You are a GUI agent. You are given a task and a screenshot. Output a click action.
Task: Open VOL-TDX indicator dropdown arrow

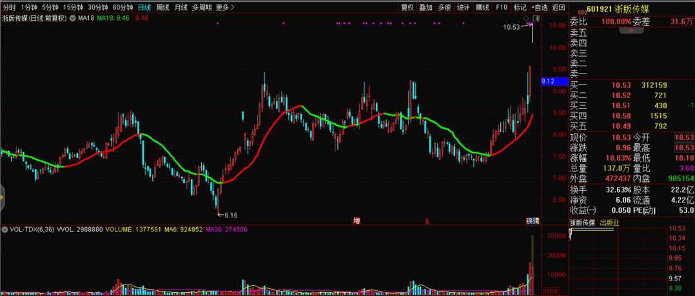[x=5, y=230]
